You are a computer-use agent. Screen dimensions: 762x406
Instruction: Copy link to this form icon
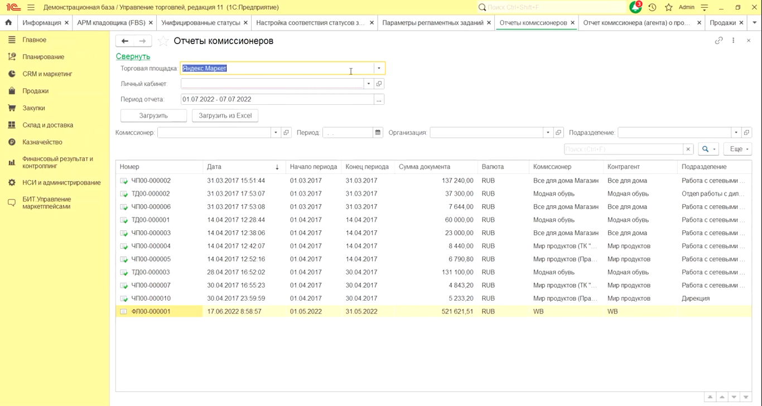point(719,41)
